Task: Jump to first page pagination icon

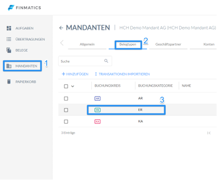Action: 209,133
